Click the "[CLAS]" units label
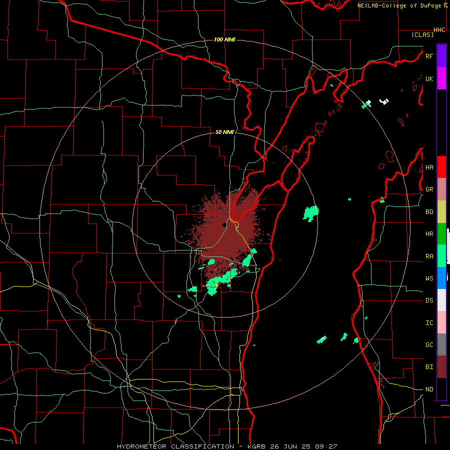This screenshot has height=450, width=450. 422,35
